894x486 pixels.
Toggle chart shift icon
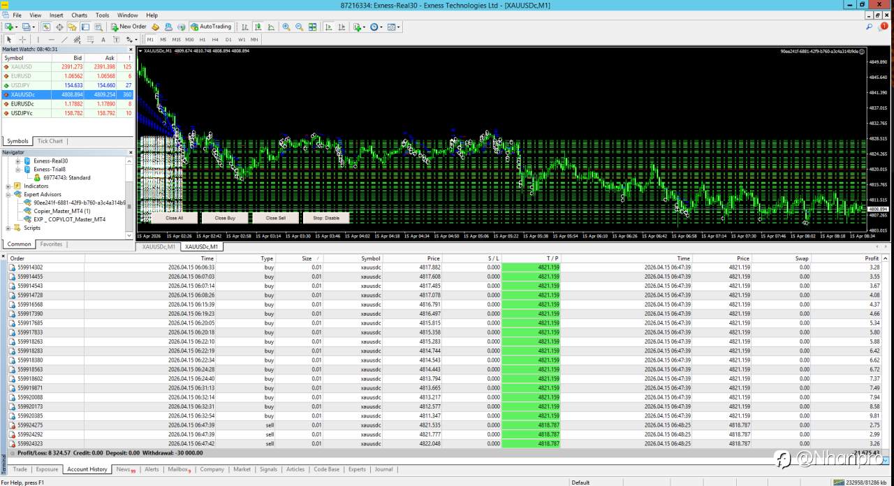(342, 27)
